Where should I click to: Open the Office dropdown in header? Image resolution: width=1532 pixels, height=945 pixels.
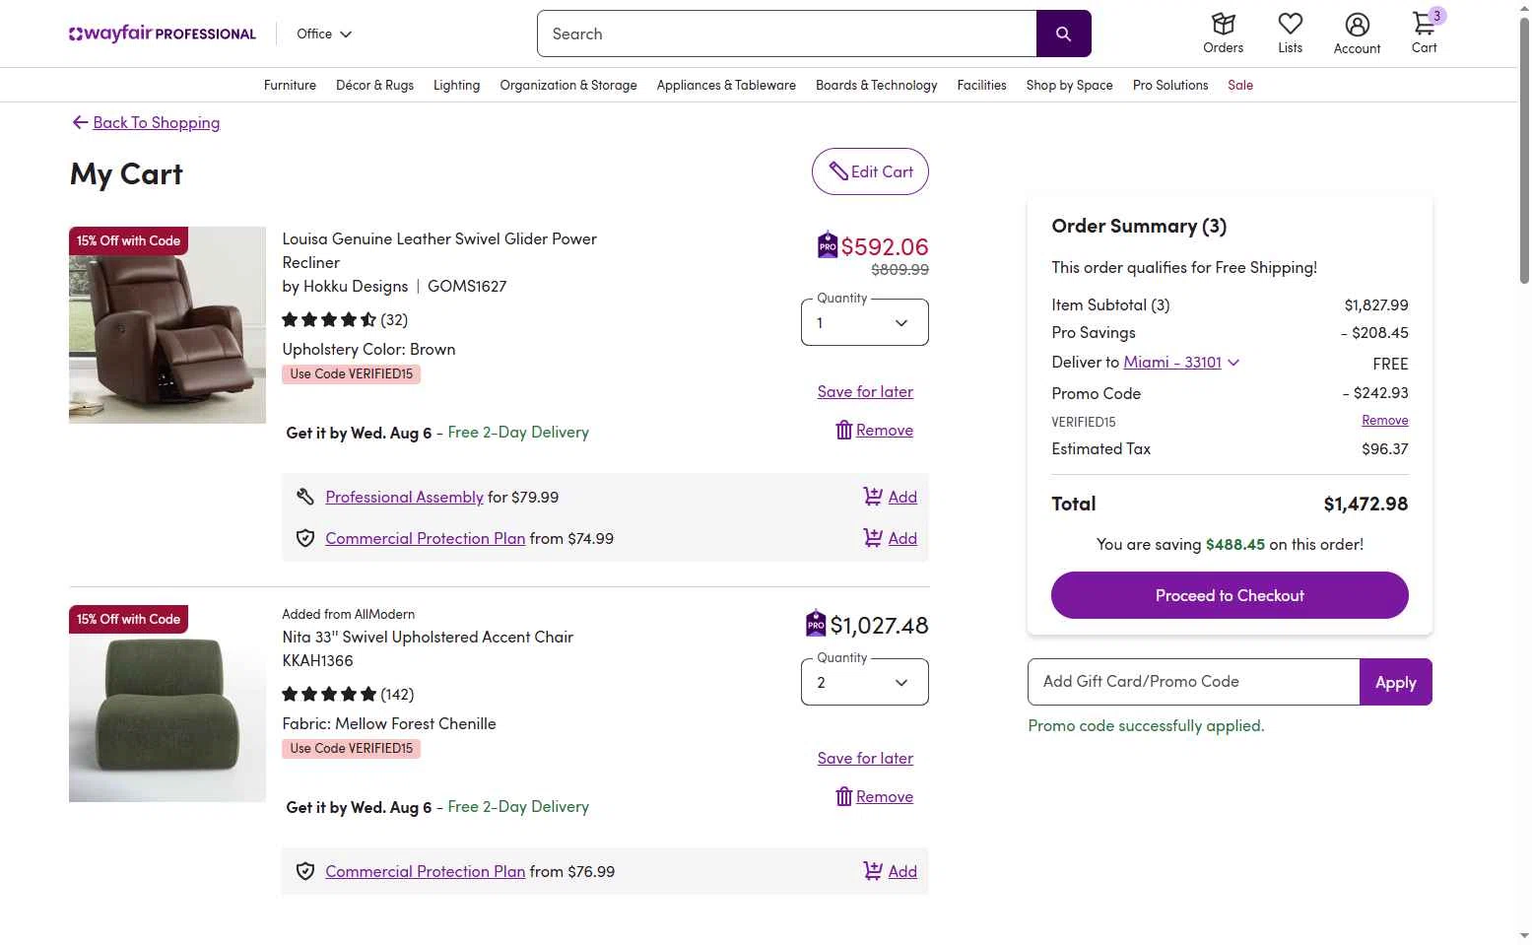324,34
